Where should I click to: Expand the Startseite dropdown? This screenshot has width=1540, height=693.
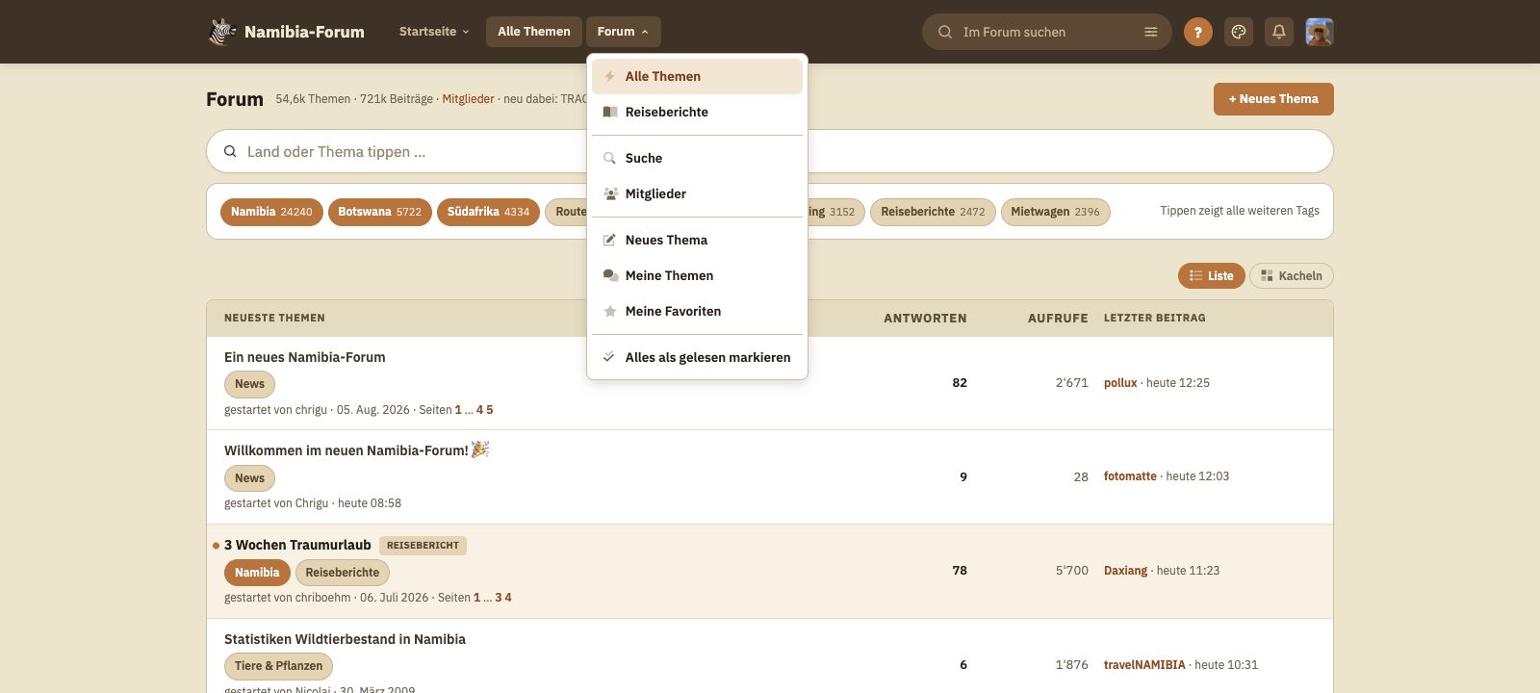434,32
